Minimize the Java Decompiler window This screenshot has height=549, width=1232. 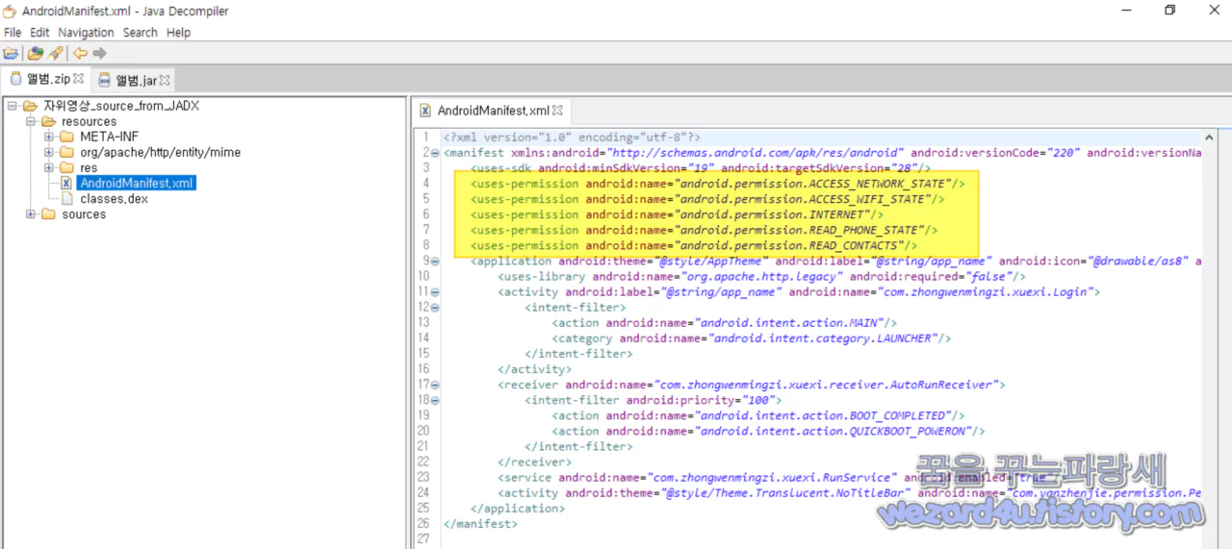tap(1126, 11)
